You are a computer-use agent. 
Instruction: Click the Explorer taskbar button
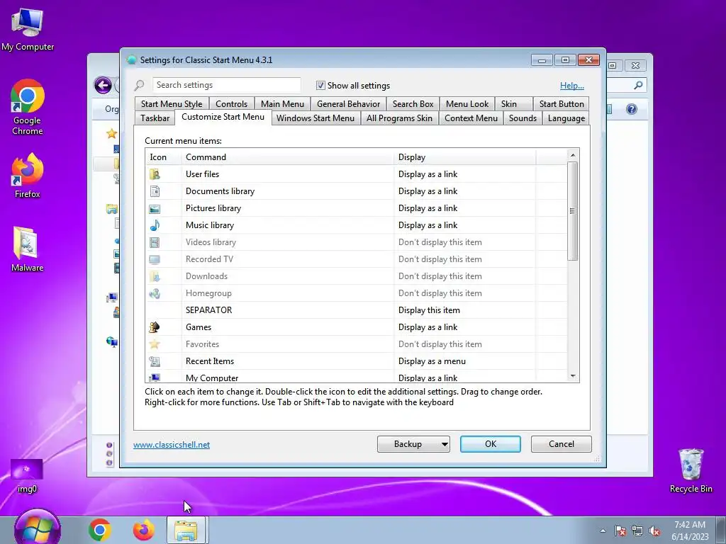pos(187,530)
